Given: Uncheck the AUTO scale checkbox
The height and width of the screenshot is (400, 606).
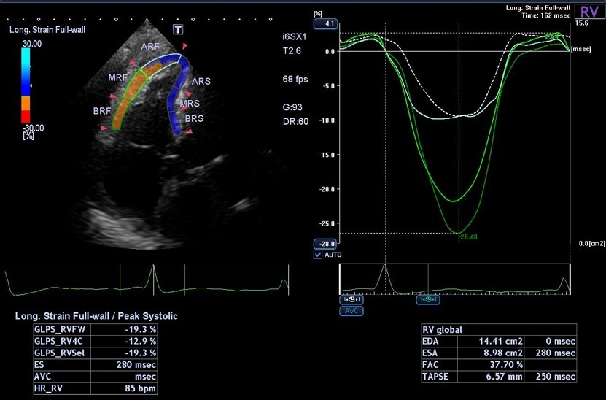Looking at the screenshot, I should [317, 255].
